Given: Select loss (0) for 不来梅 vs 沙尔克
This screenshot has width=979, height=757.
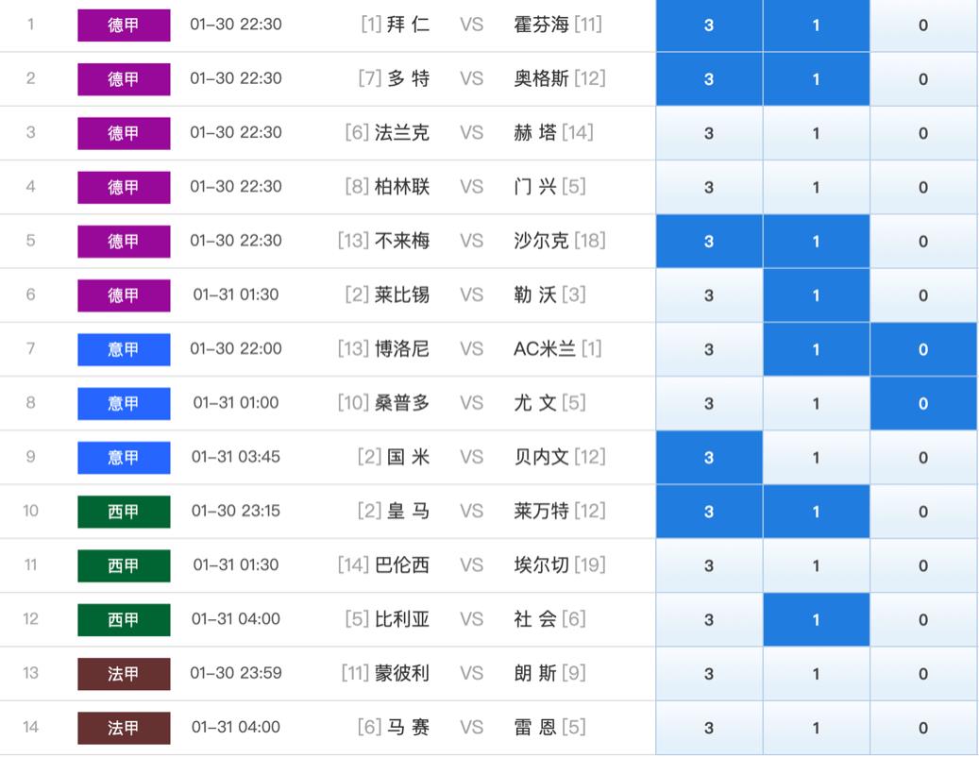Looking at the screenshot, I should pyautogui.click(x=923, y=242).
